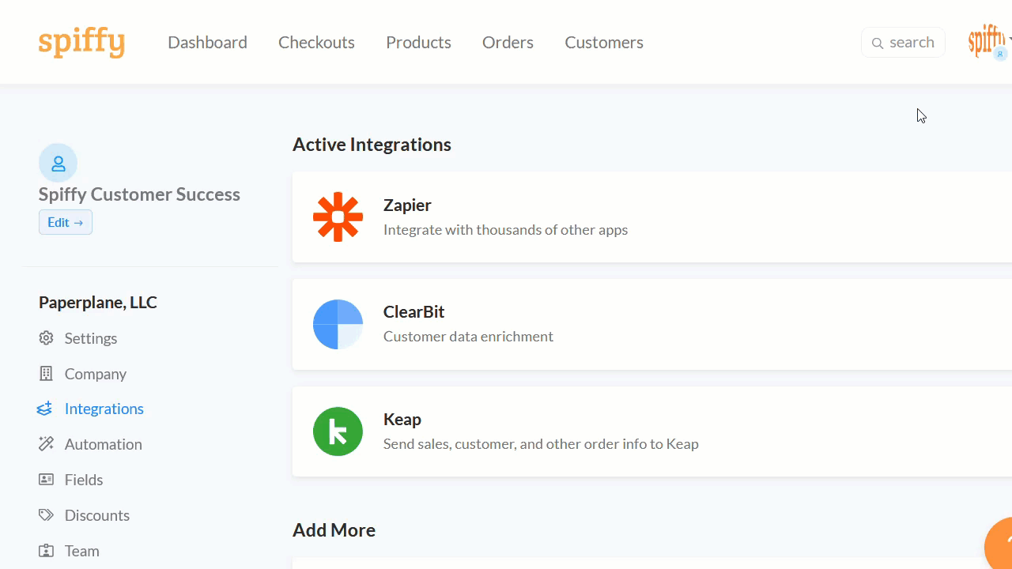Screen dimensions: 1012x569
Task: Open the Zapier integration card title
Action: (x=407, y=205)
